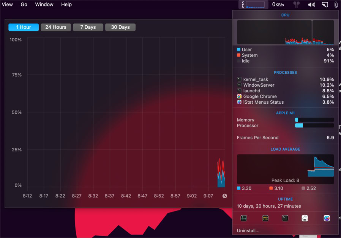Image resolution: width=341 pixels, height=238 pixels.
Task: Launch the Console app shortcut icon
Action: pos(265,218)
